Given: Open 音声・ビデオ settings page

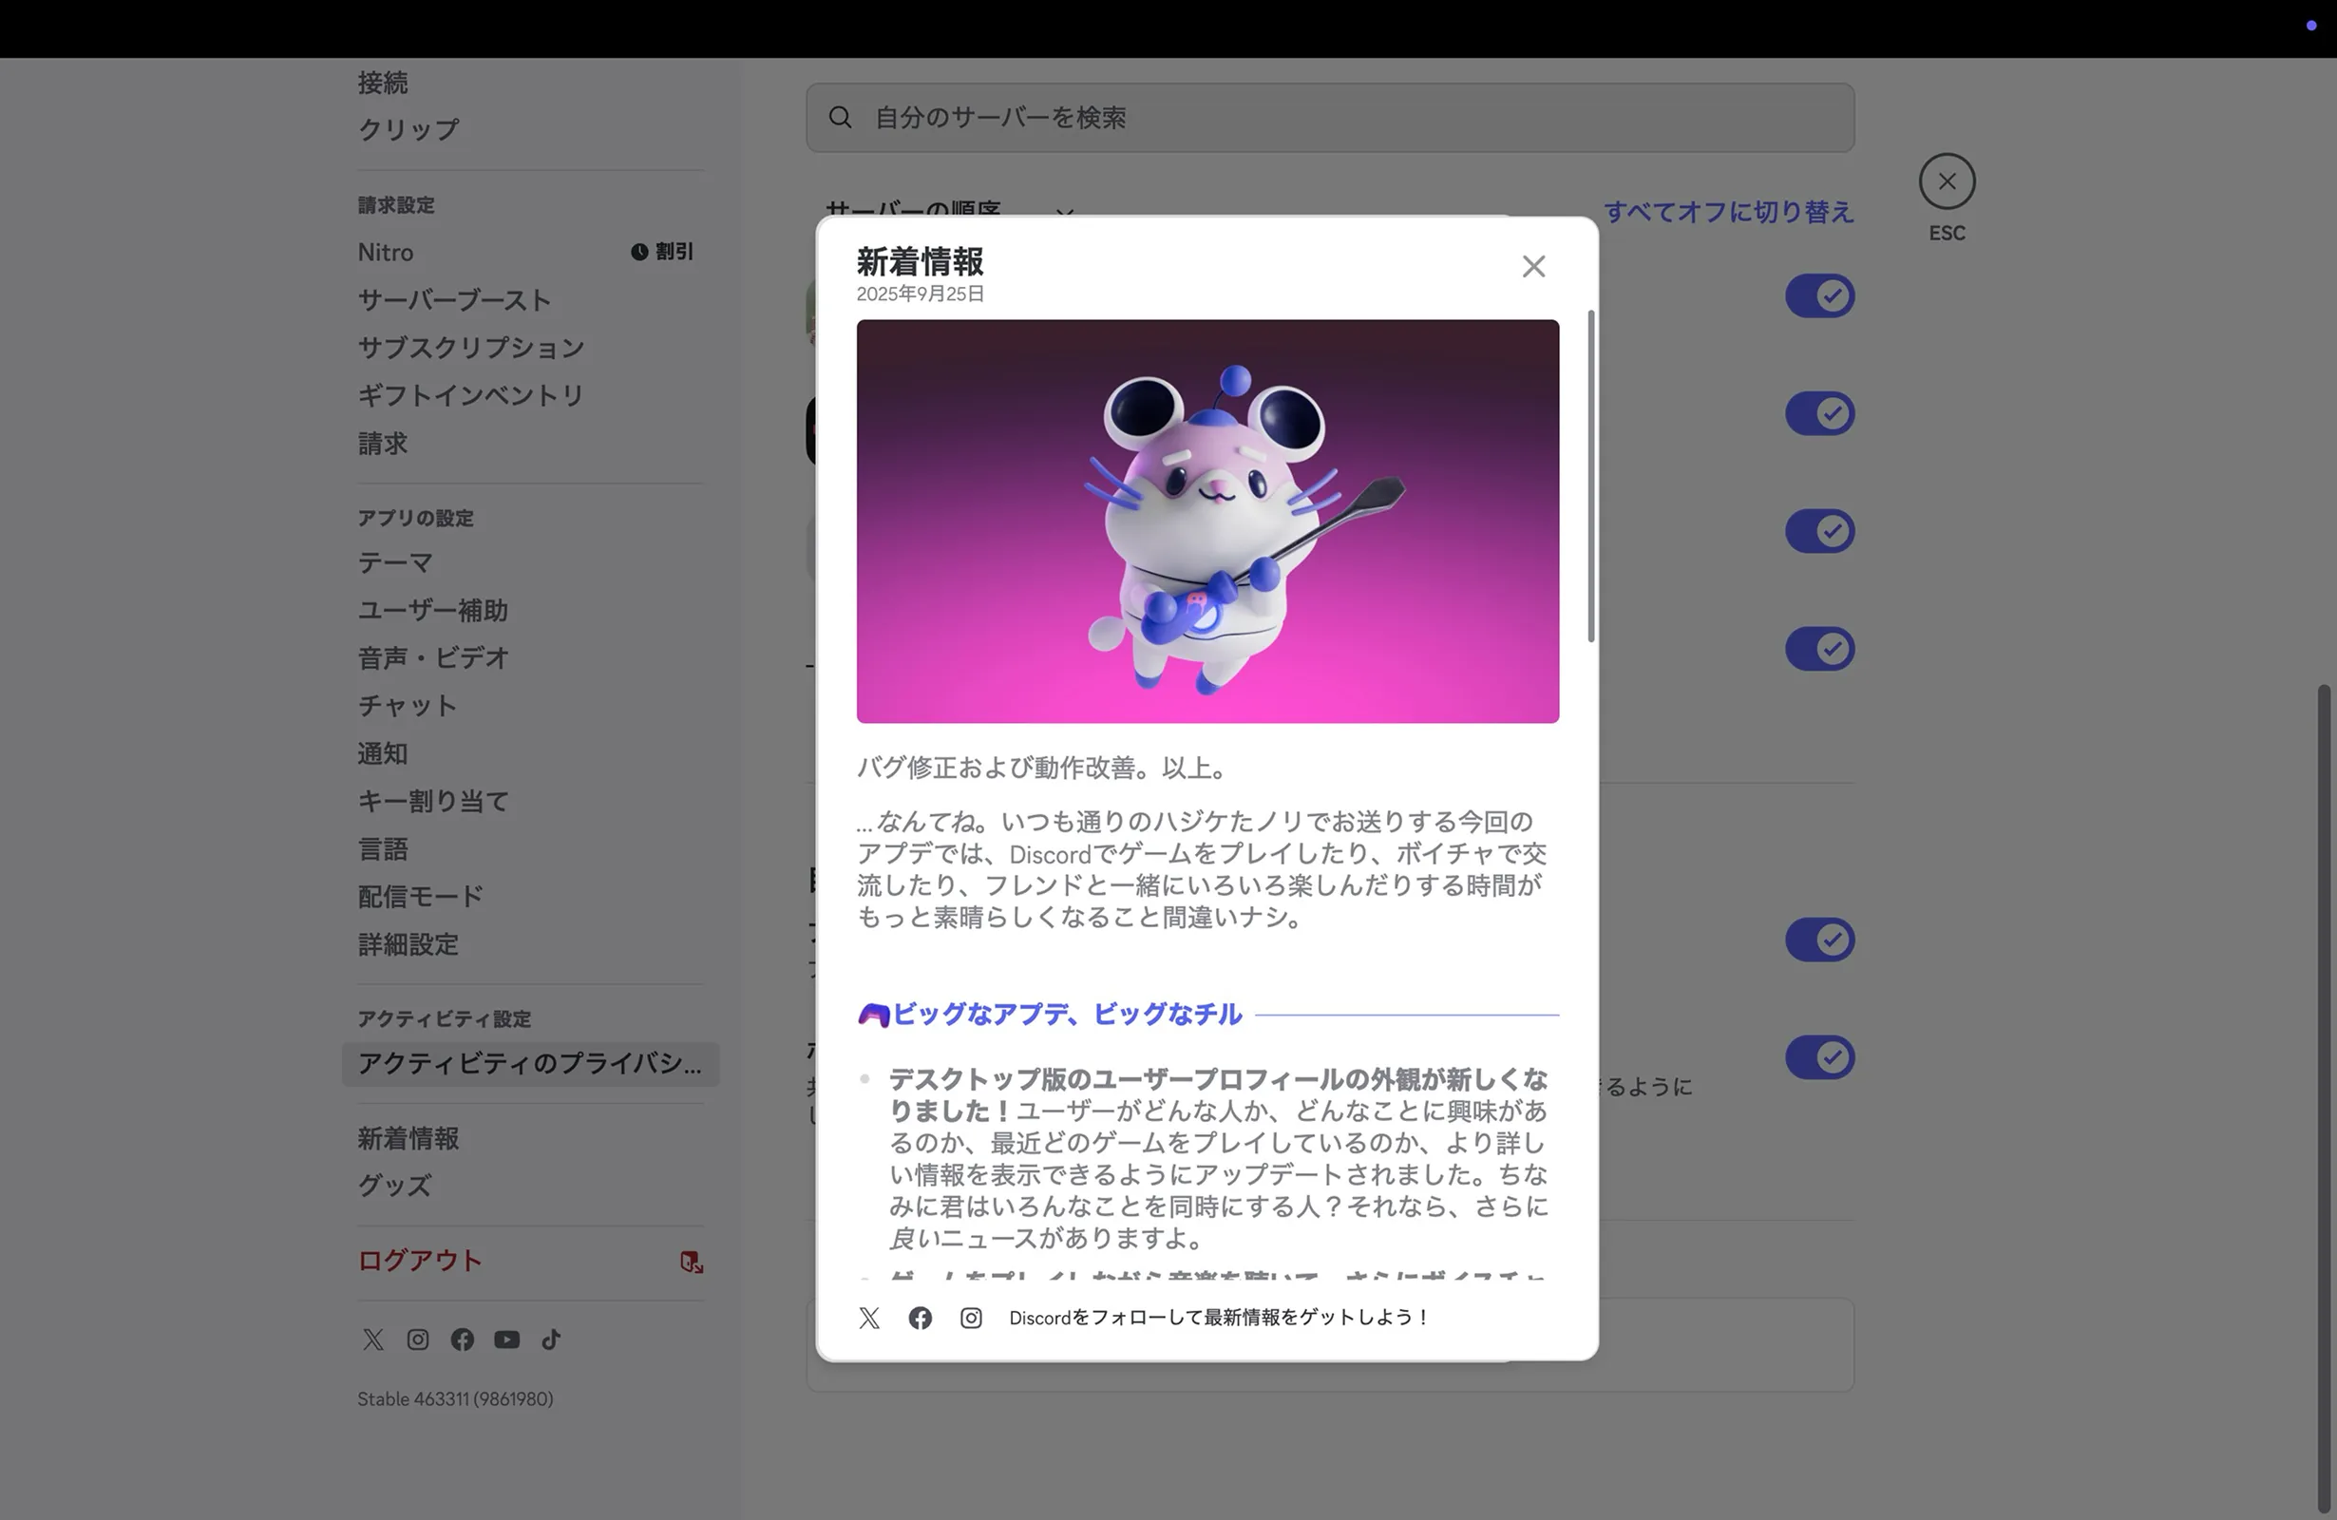Looking at the screenshot, I should (x=433, y=658).
